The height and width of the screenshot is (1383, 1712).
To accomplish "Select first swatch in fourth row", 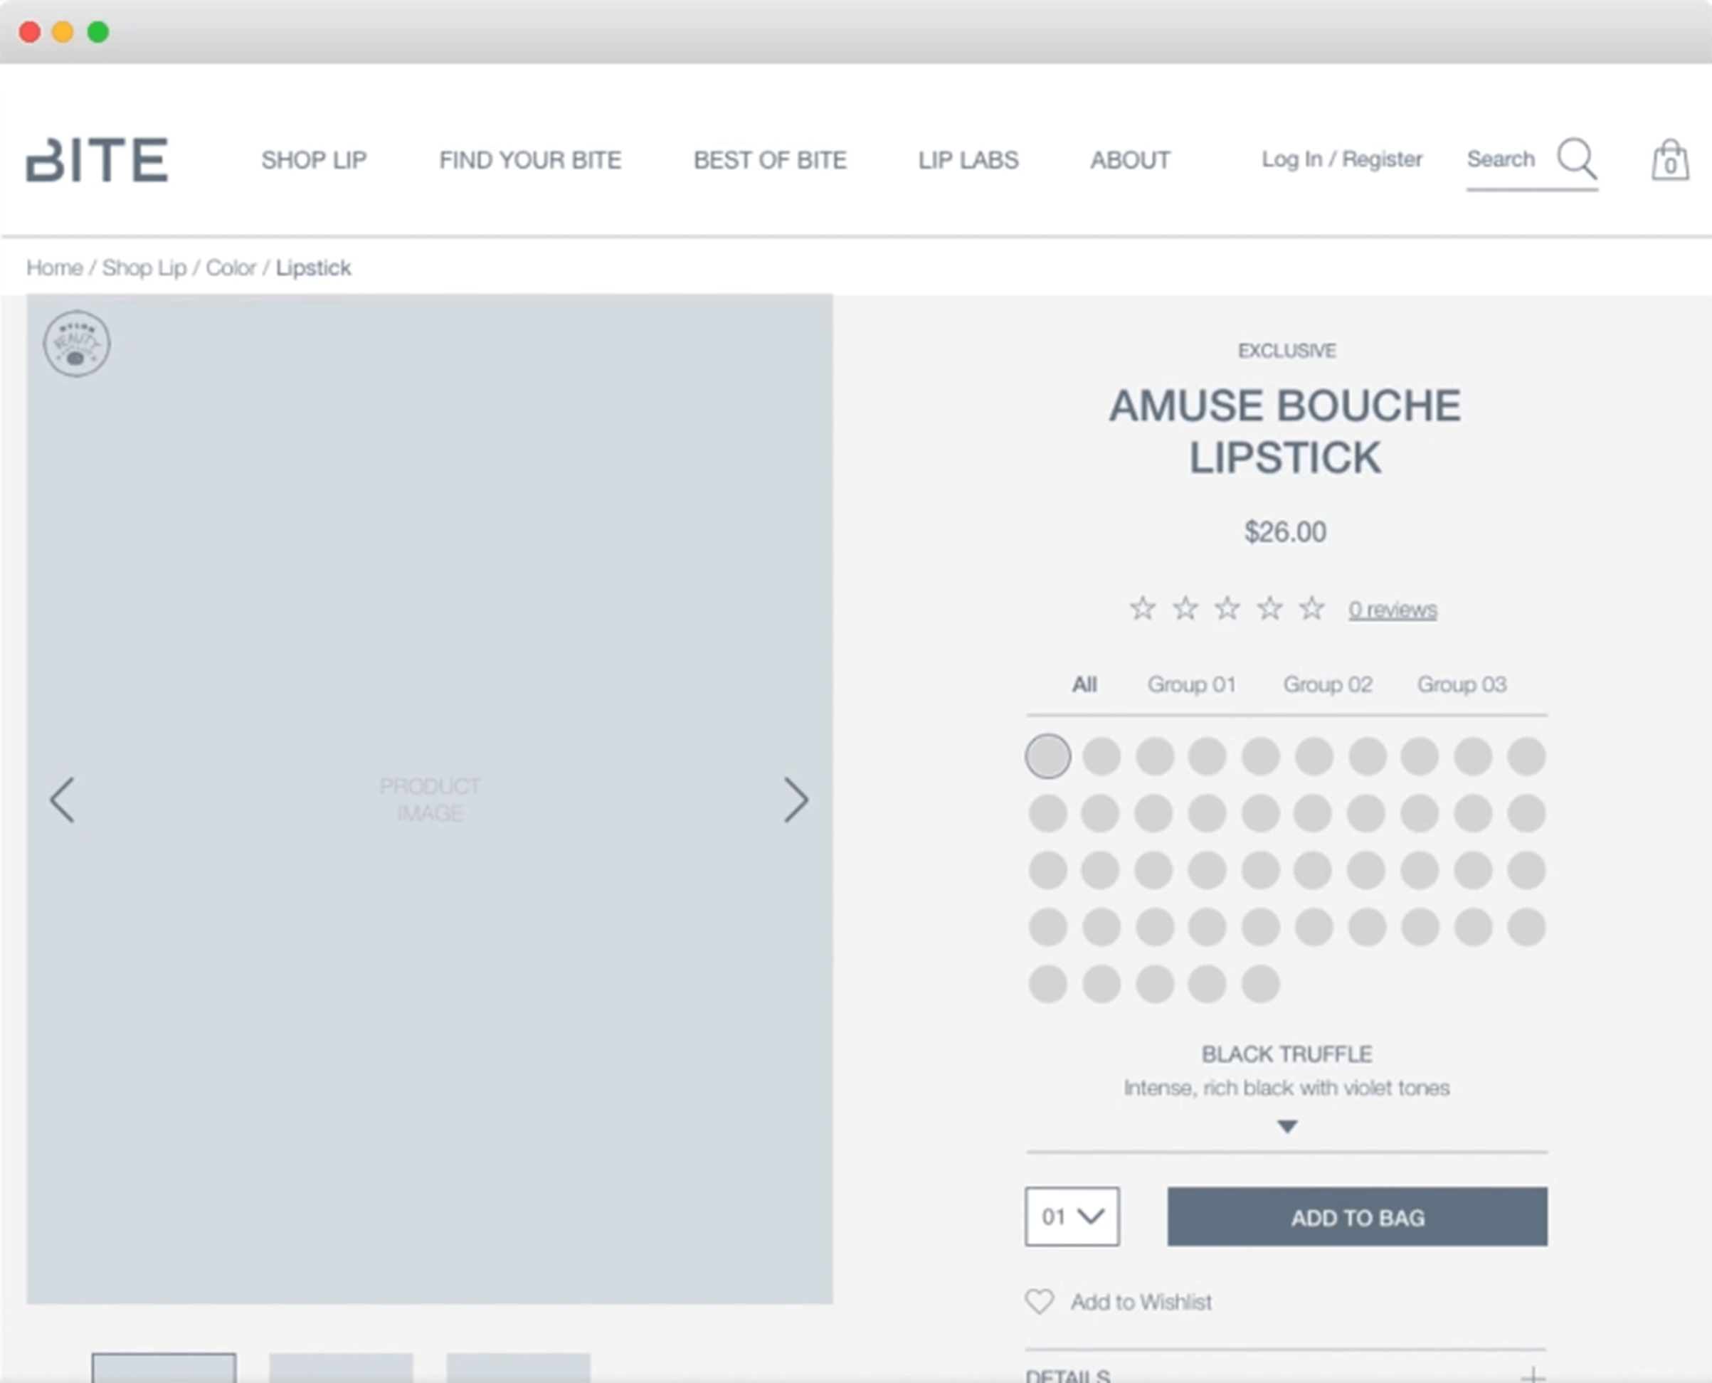I will (1047, 927).
